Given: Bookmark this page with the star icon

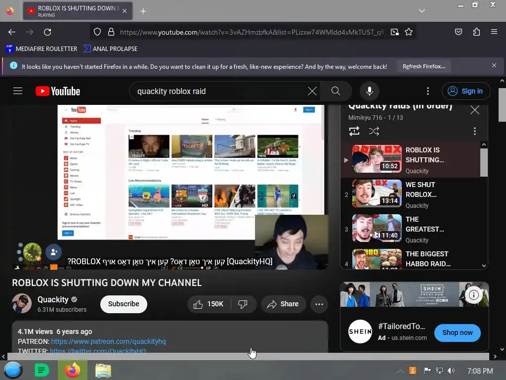Looking at the screenshot, I should tap(409, 32).
